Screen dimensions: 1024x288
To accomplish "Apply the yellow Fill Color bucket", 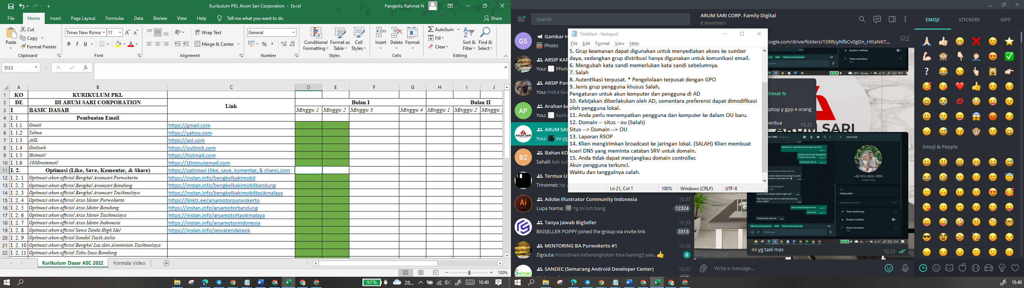I will point(118,44).
